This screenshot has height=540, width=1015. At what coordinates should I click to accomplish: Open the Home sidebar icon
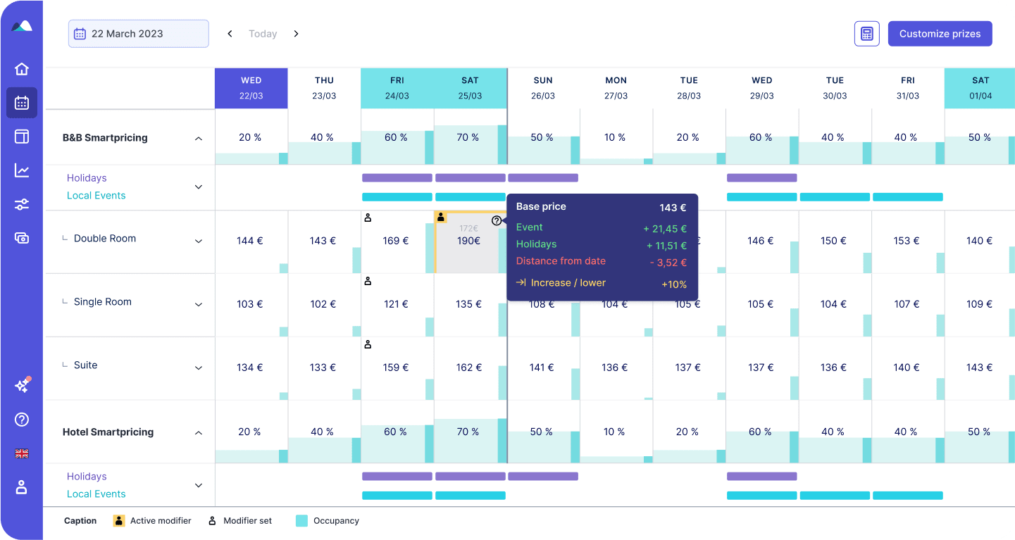coord(21,68)
